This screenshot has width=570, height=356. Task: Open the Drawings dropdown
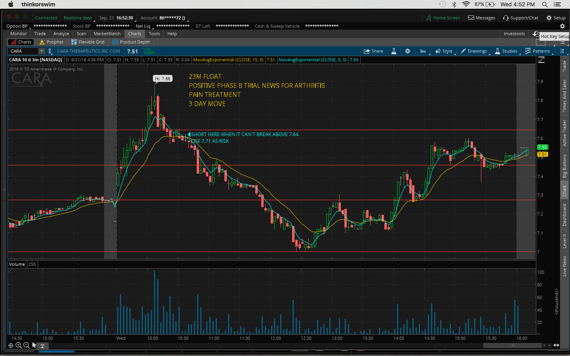(474, 51)
